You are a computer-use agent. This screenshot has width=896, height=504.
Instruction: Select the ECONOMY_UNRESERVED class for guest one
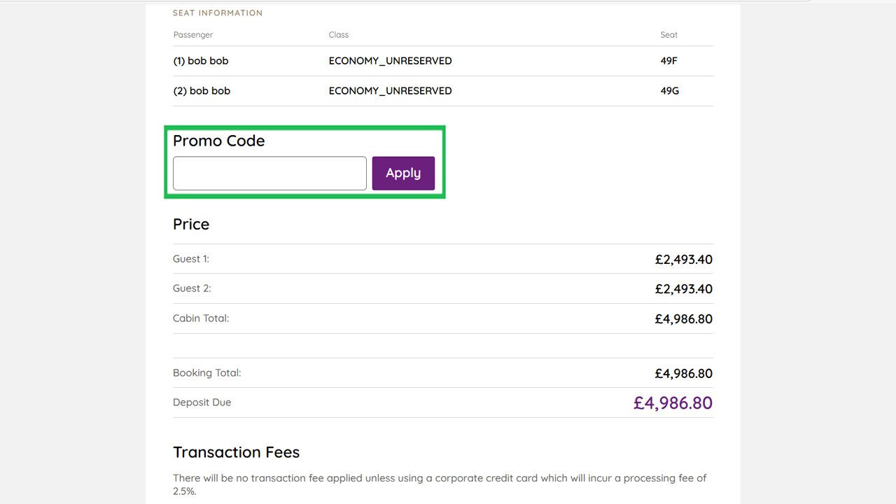click(x=390, y=61)
